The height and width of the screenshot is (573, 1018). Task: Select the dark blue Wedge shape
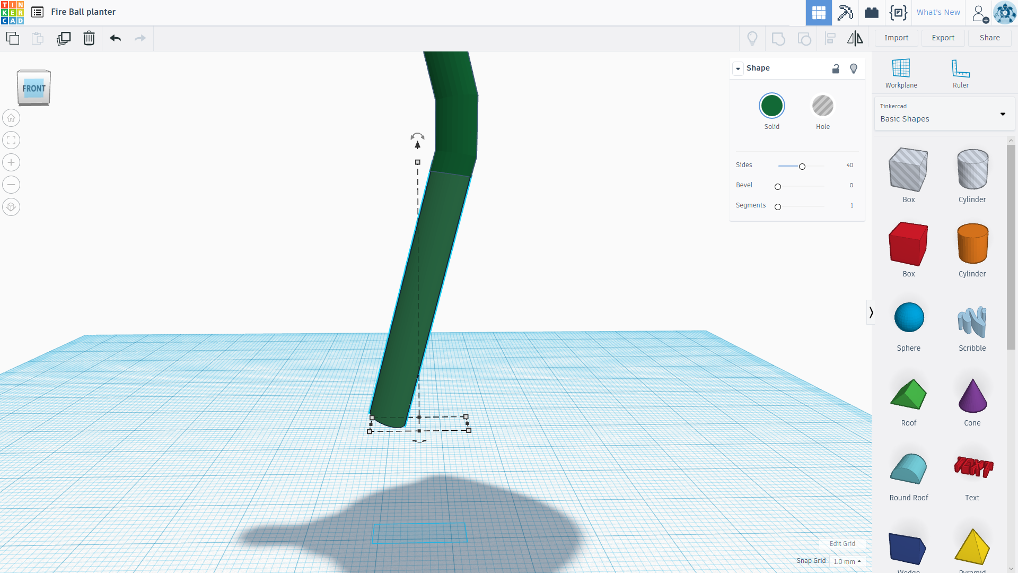[x=908, y=549]
